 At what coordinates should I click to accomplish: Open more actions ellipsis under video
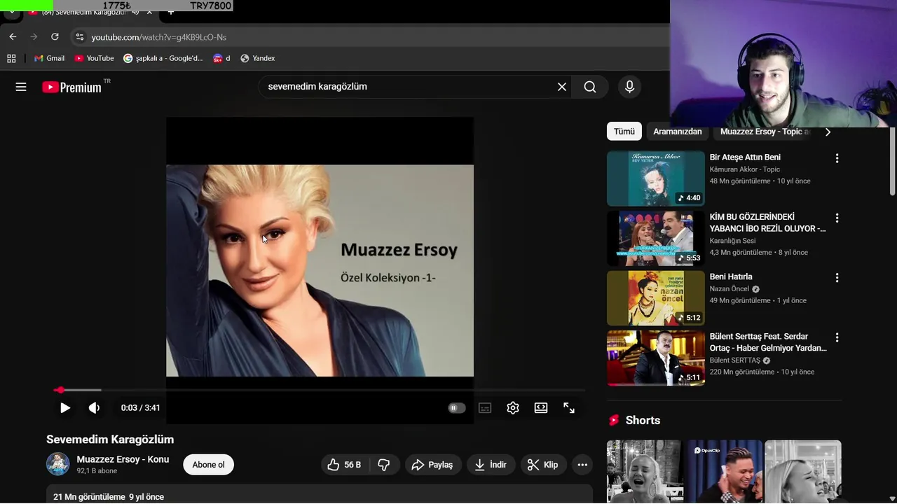click(x=582, y=465)
